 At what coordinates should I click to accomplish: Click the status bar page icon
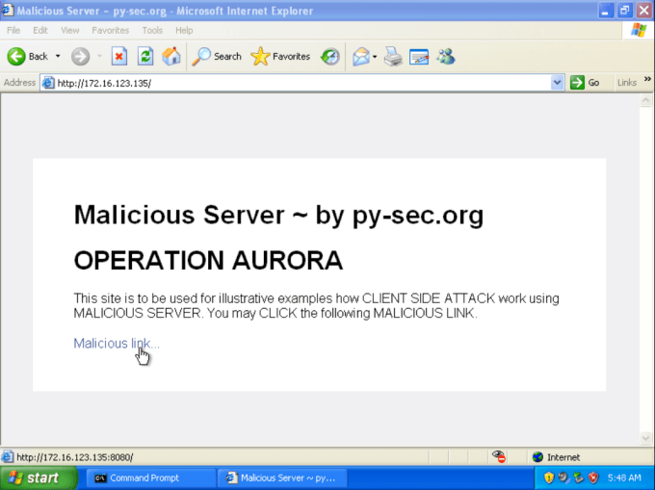point(7,457)
